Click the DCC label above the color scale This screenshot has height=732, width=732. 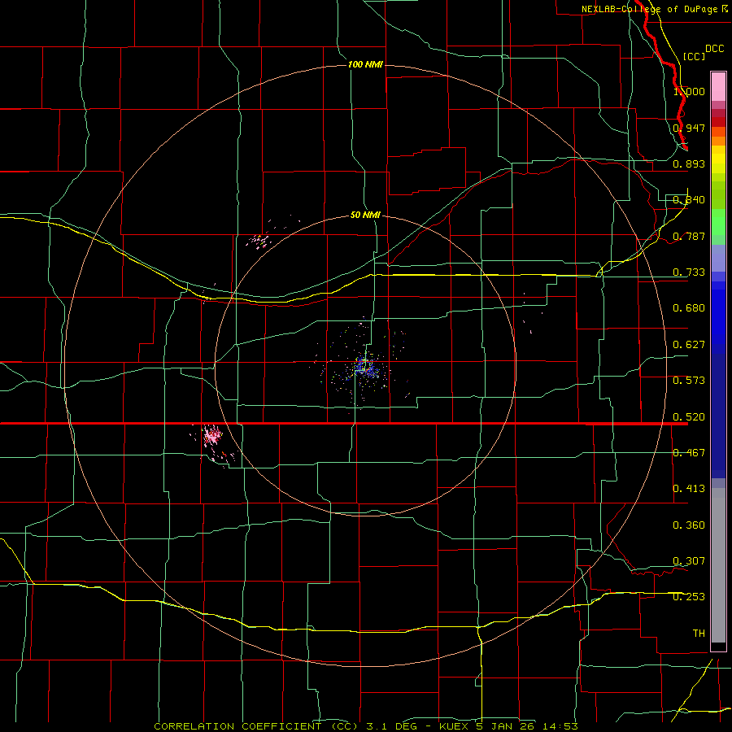click(715, 49)
